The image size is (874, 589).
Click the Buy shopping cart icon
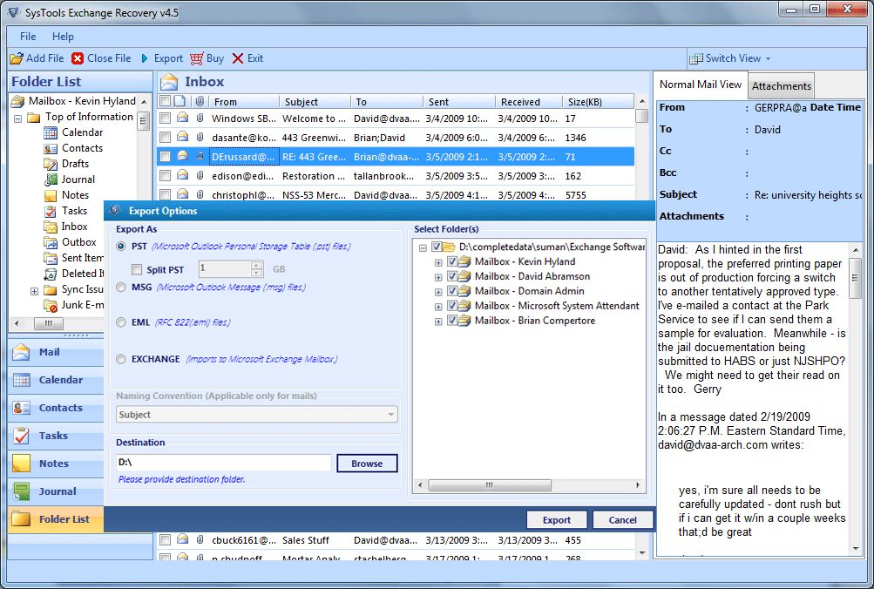click(197, 58)
